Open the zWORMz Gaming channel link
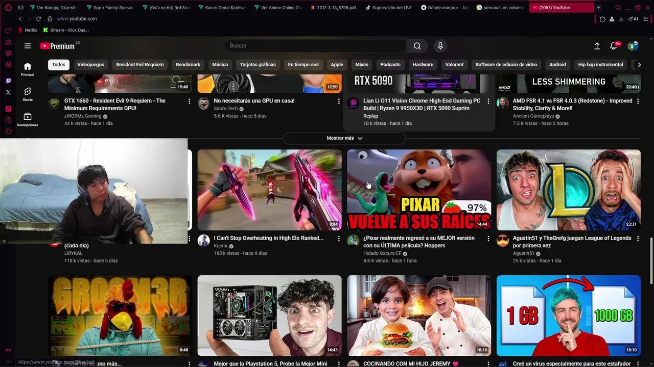Image resolution: width=654 pixels, height=367 pixels. point(83,116)
